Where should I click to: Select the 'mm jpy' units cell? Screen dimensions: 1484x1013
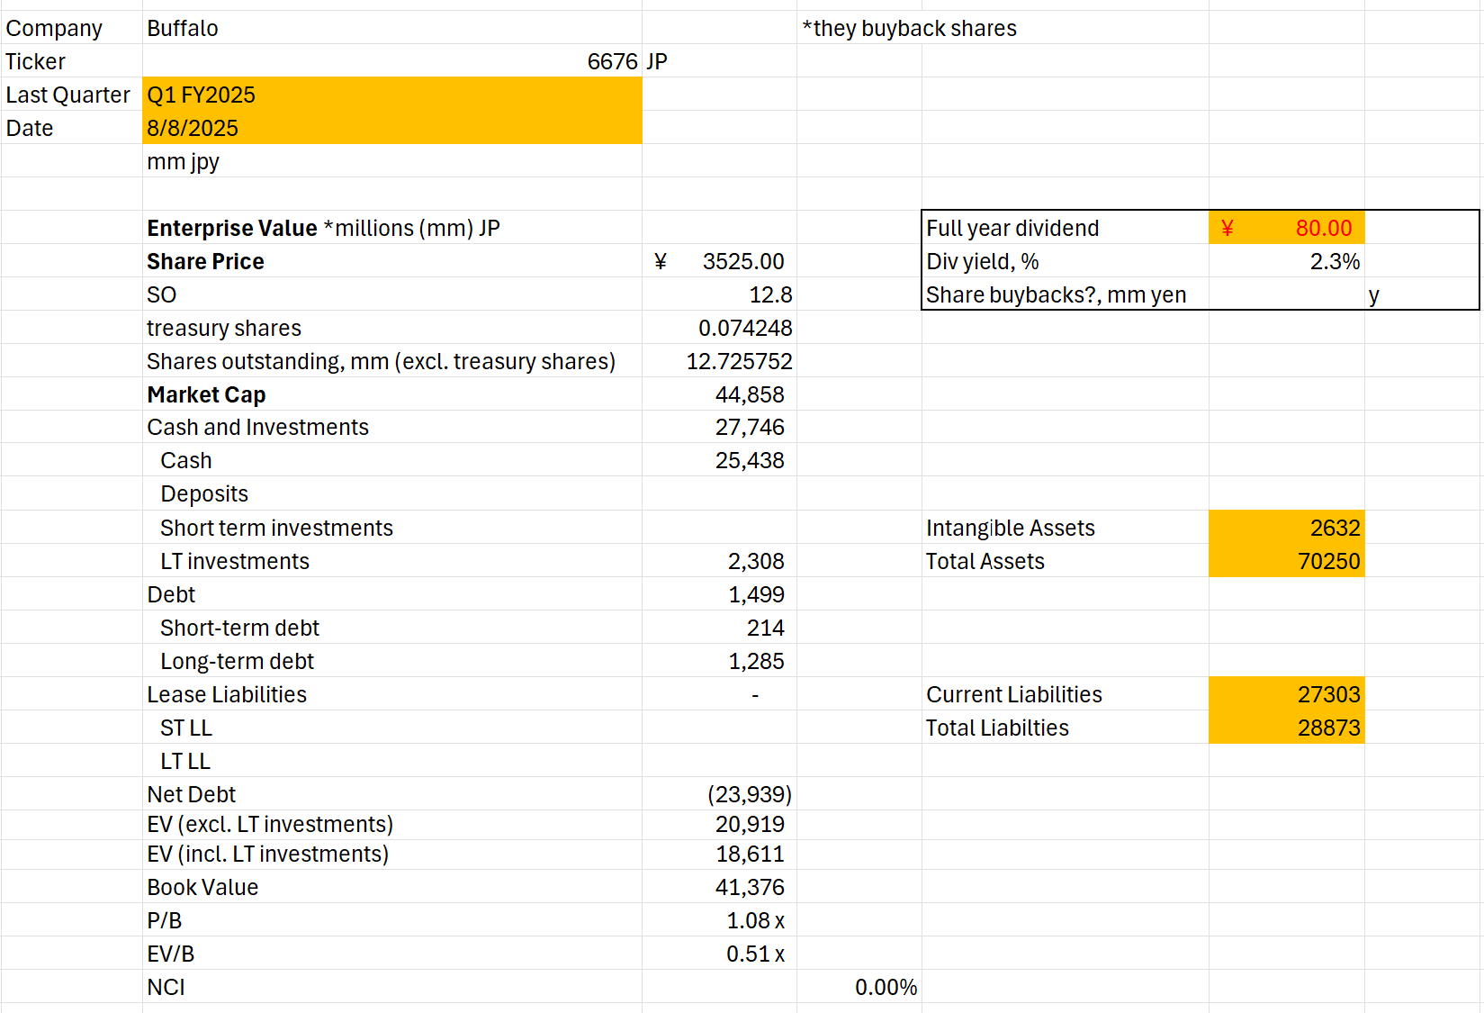[391, 161]
